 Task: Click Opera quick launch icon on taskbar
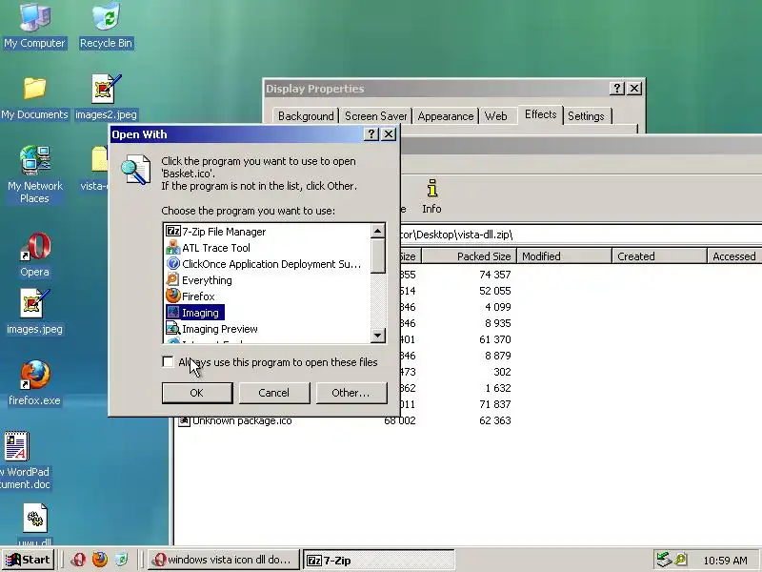pos(78,560)
